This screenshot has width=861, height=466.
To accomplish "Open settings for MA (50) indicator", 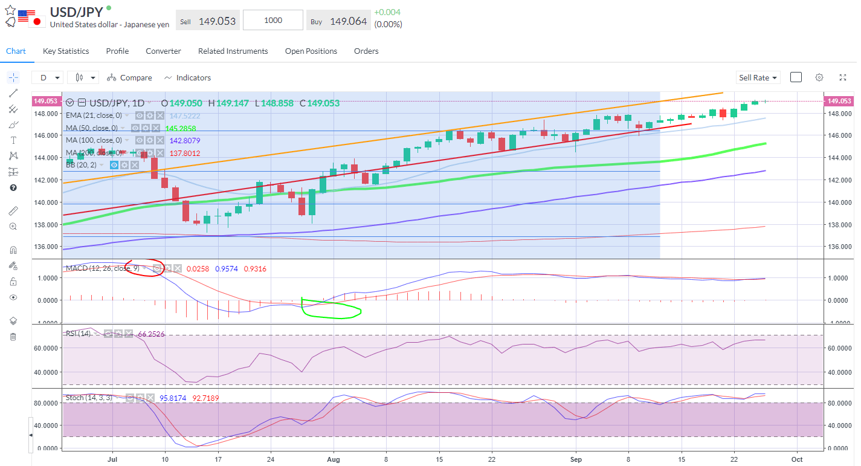I will [x=146, y=128].
